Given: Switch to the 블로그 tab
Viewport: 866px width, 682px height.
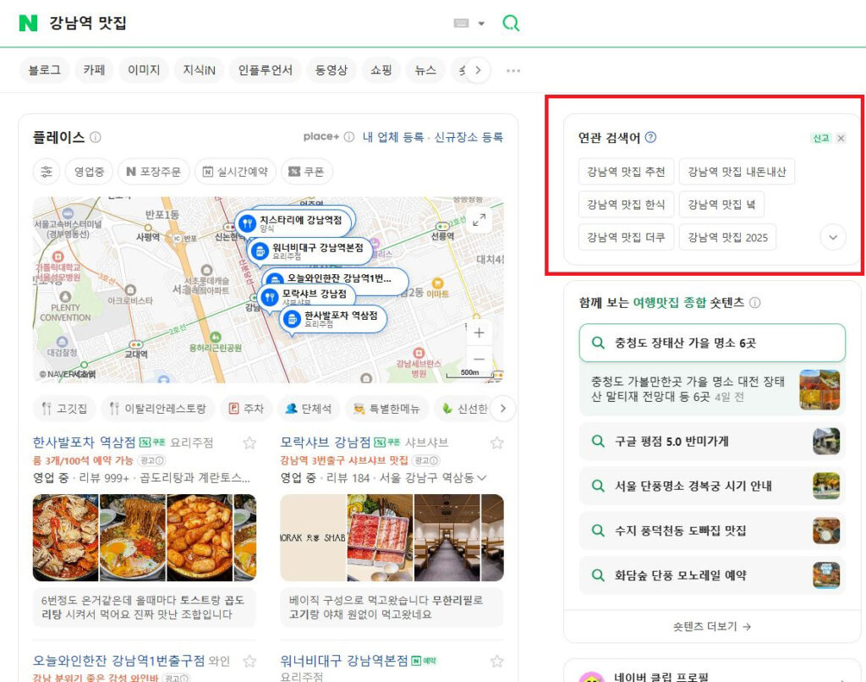Looking at the screenshot, I should [45, 70].
